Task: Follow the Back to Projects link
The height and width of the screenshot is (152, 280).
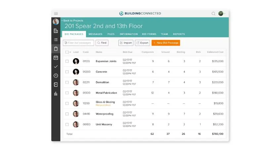Action: (x=72, y=20)
